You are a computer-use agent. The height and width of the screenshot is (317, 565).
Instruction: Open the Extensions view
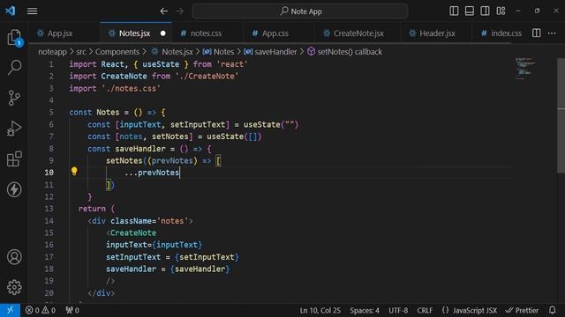point(14,158)
